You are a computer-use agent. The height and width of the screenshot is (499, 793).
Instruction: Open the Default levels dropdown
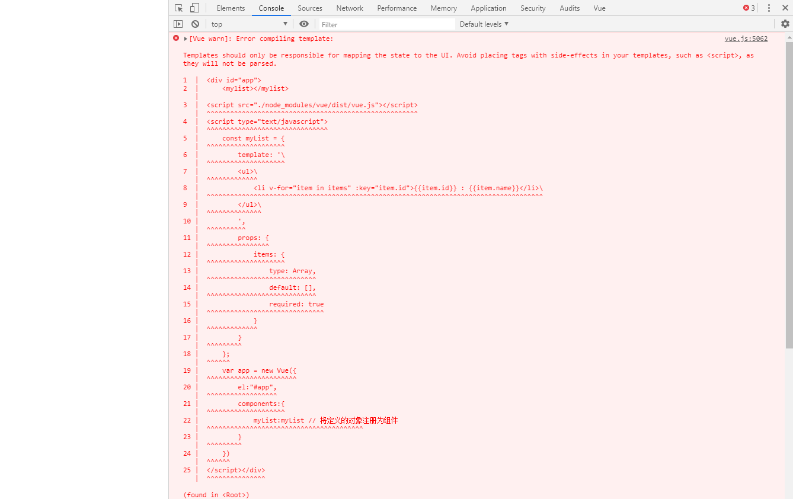[484, 24]
